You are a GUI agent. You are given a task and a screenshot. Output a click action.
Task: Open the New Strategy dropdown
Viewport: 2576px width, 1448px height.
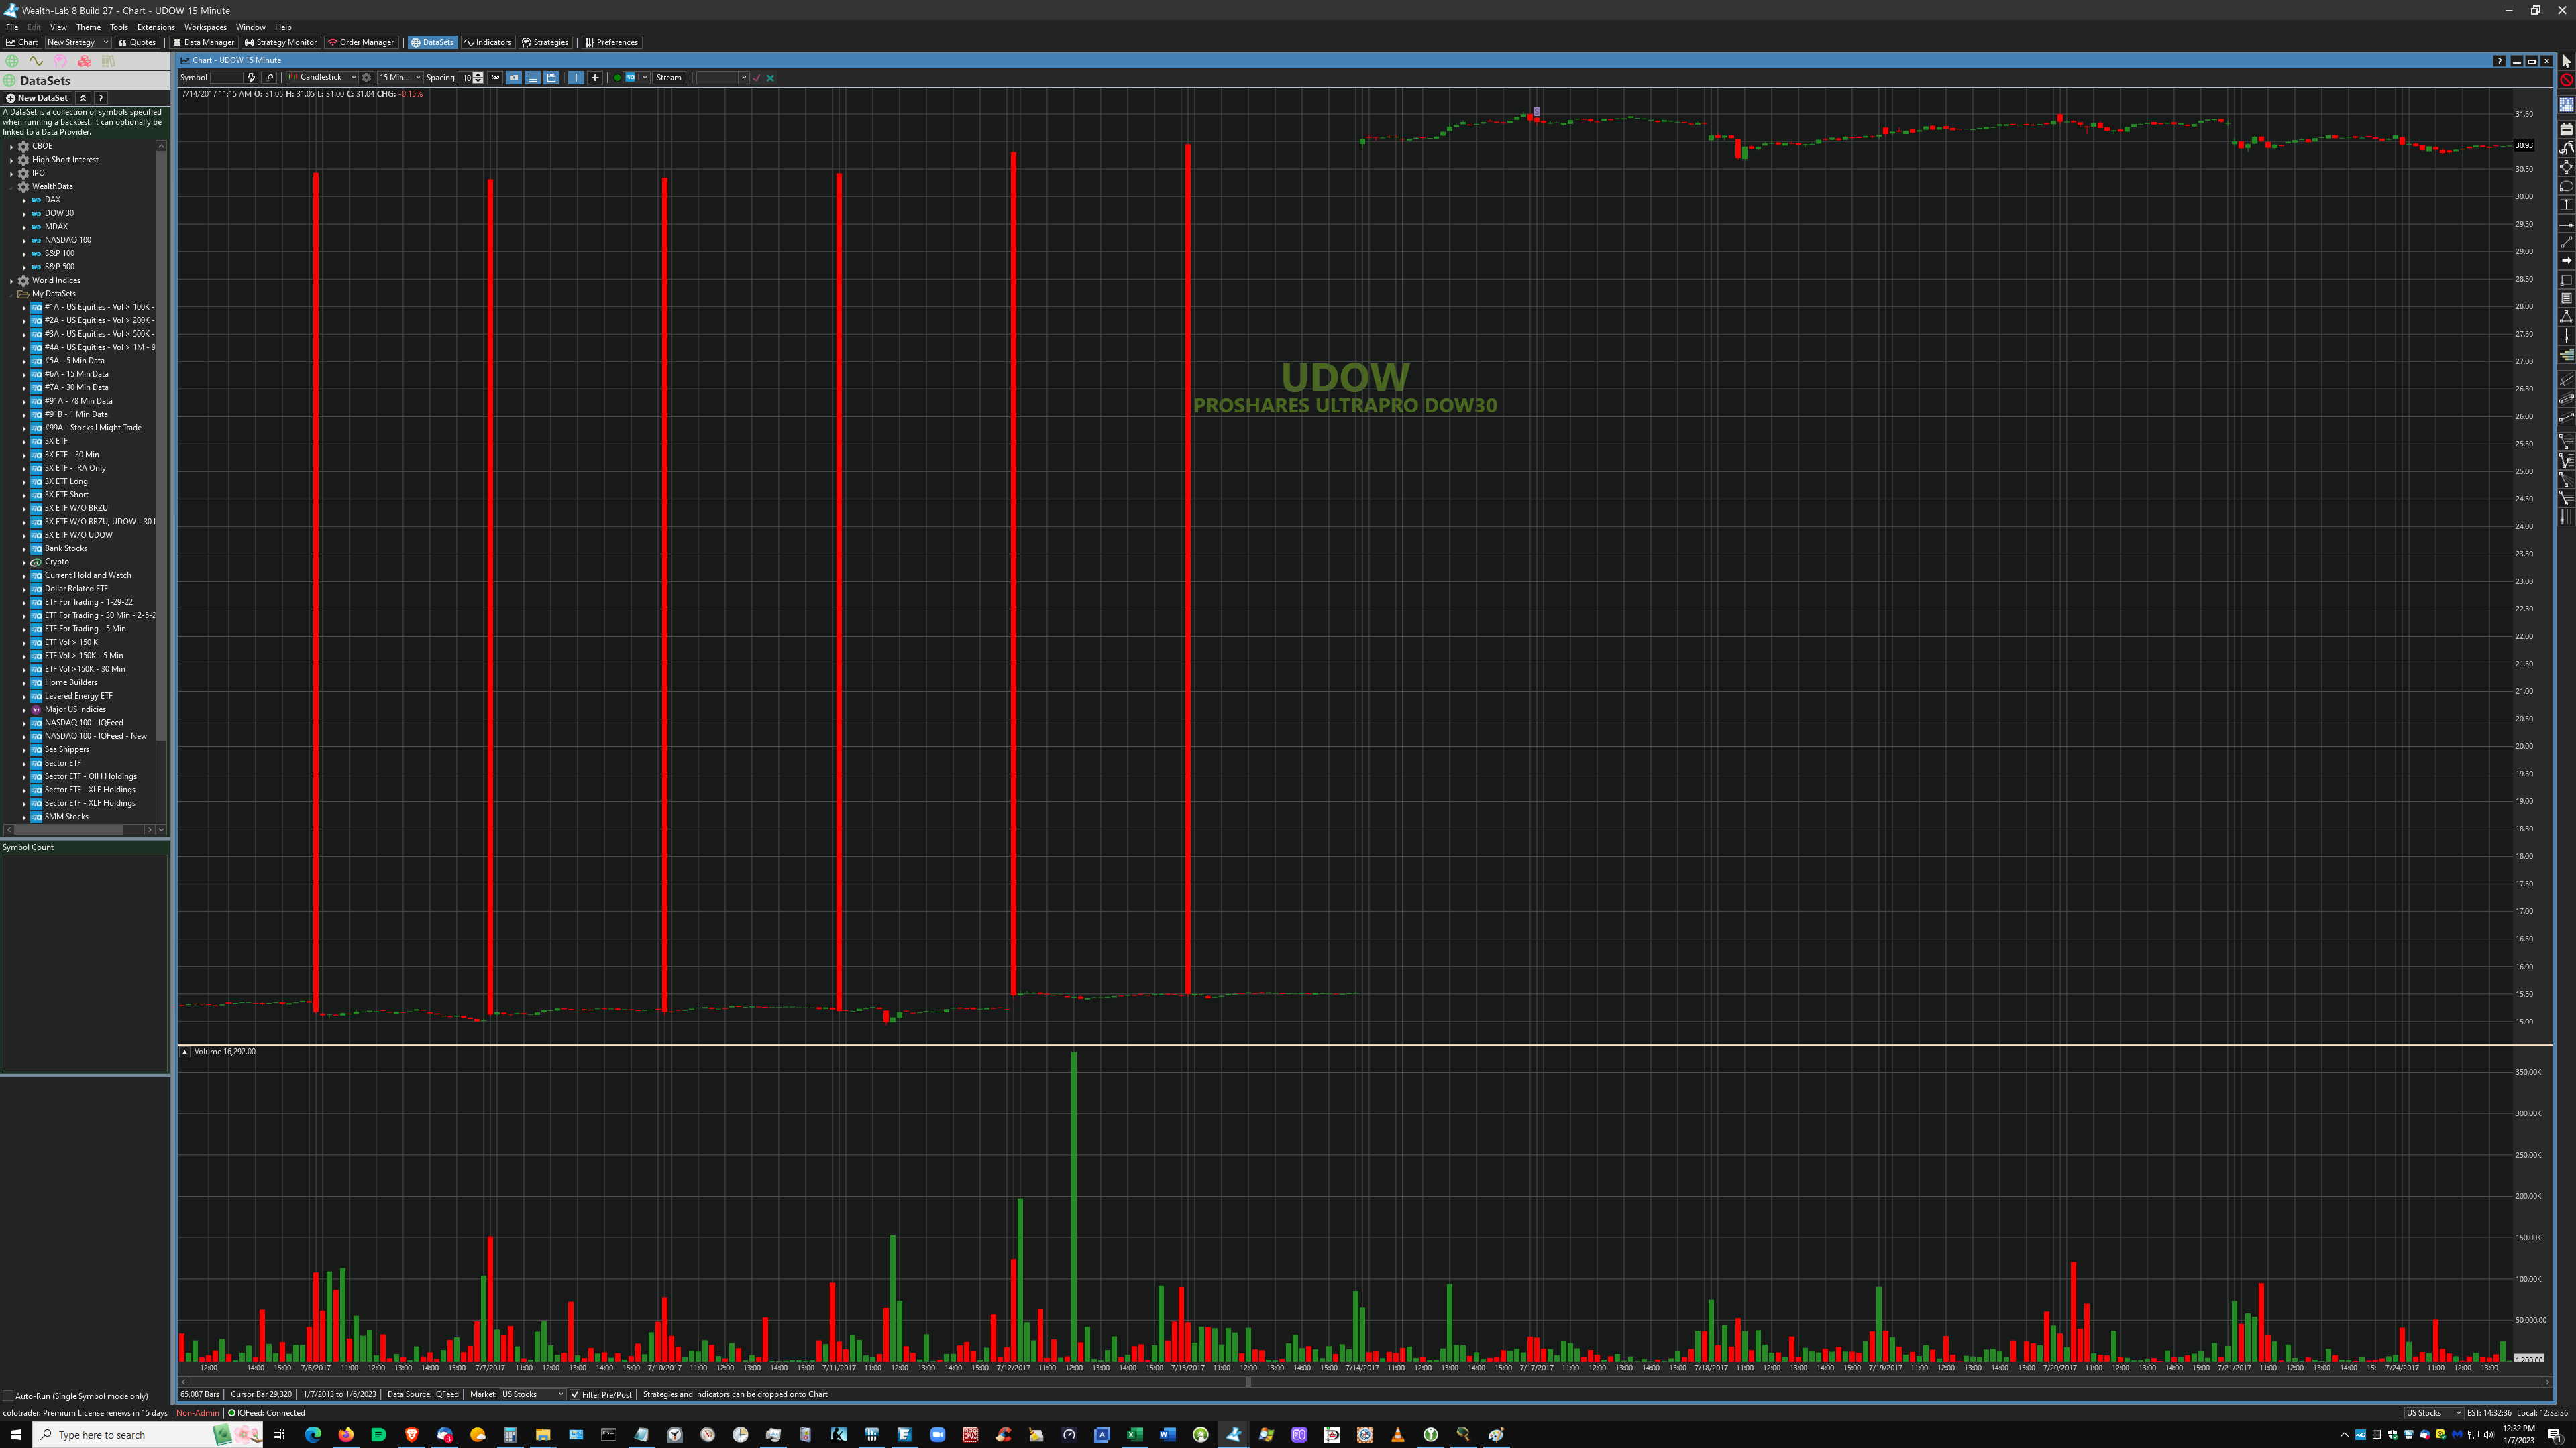[77, 42]
